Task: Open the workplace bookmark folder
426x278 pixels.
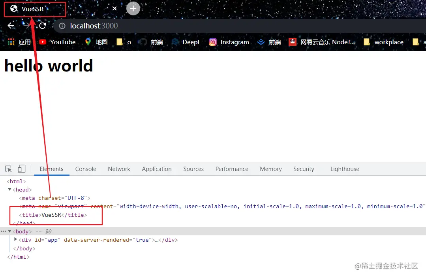Action: (x=384, y=42)
